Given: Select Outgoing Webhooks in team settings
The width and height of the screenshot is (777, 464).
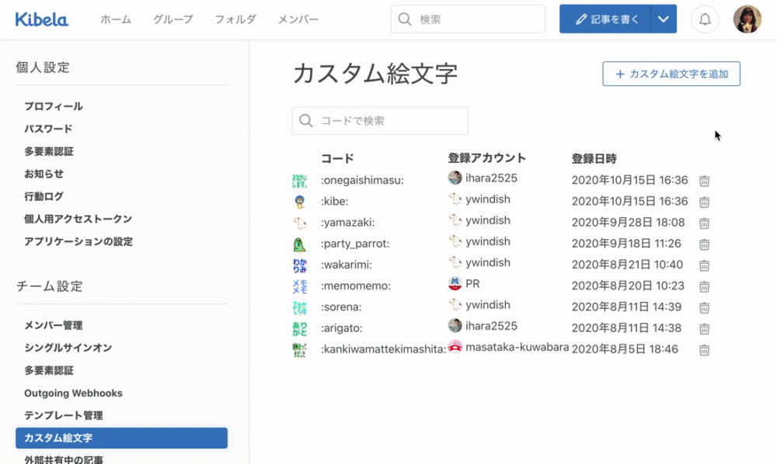Looking at the screenshot, I should pos(73,393).
